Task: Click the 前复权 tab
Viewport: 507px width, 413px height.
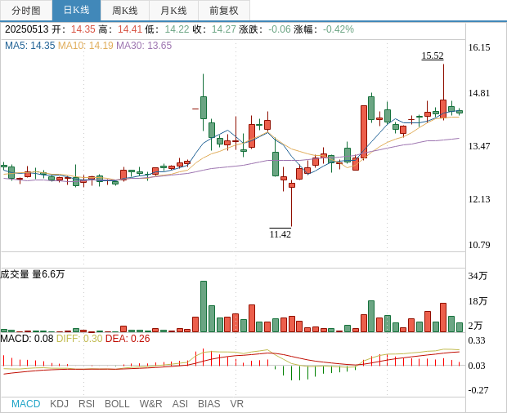Action: pyautogui.click(x=224, y=11)
